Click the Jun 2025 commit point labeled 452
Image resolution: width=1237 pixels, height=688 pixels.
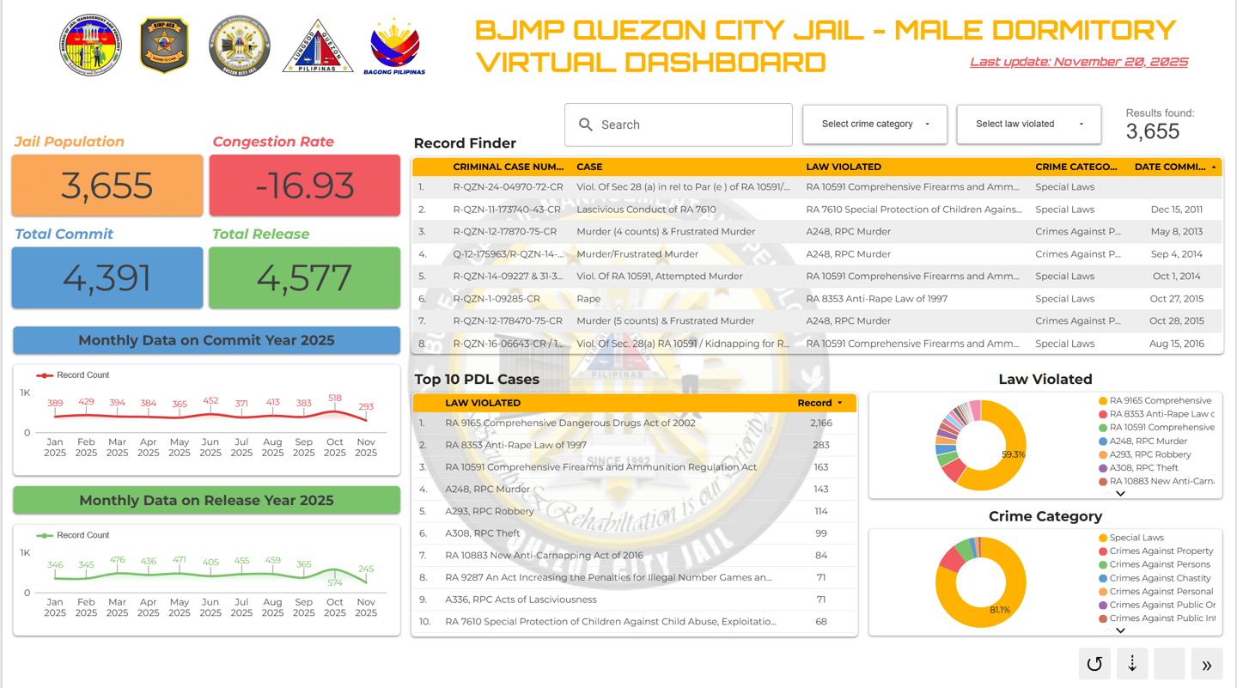pyautogui.click(x=210, y=415)
